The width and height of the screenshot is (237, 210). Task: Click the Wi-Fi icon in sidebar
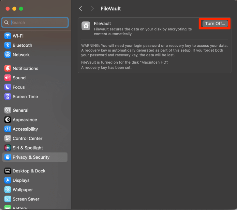(7, 36)
